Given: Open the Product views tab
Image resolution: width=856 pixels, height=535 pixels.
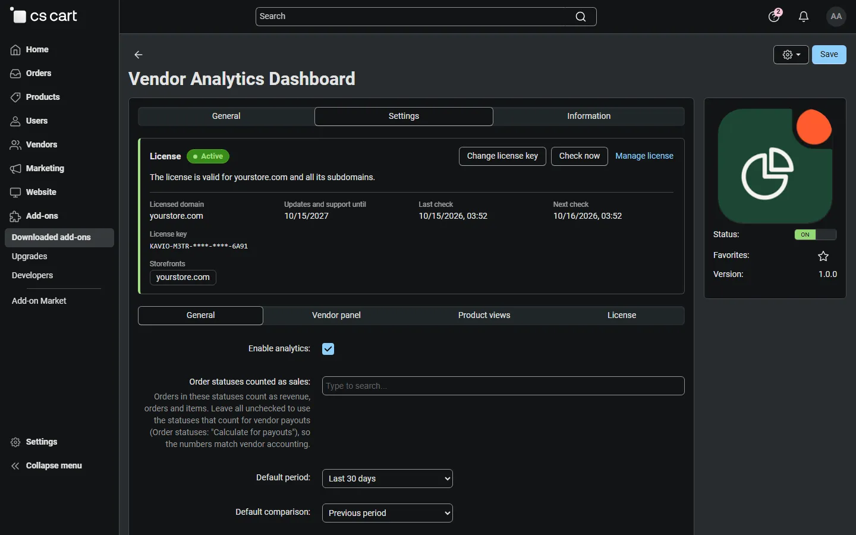Looking at the screenshot, I should 484,316.
